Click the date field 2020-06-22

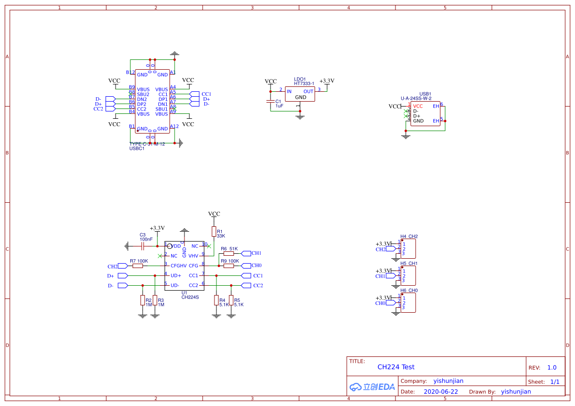[441, 391]
